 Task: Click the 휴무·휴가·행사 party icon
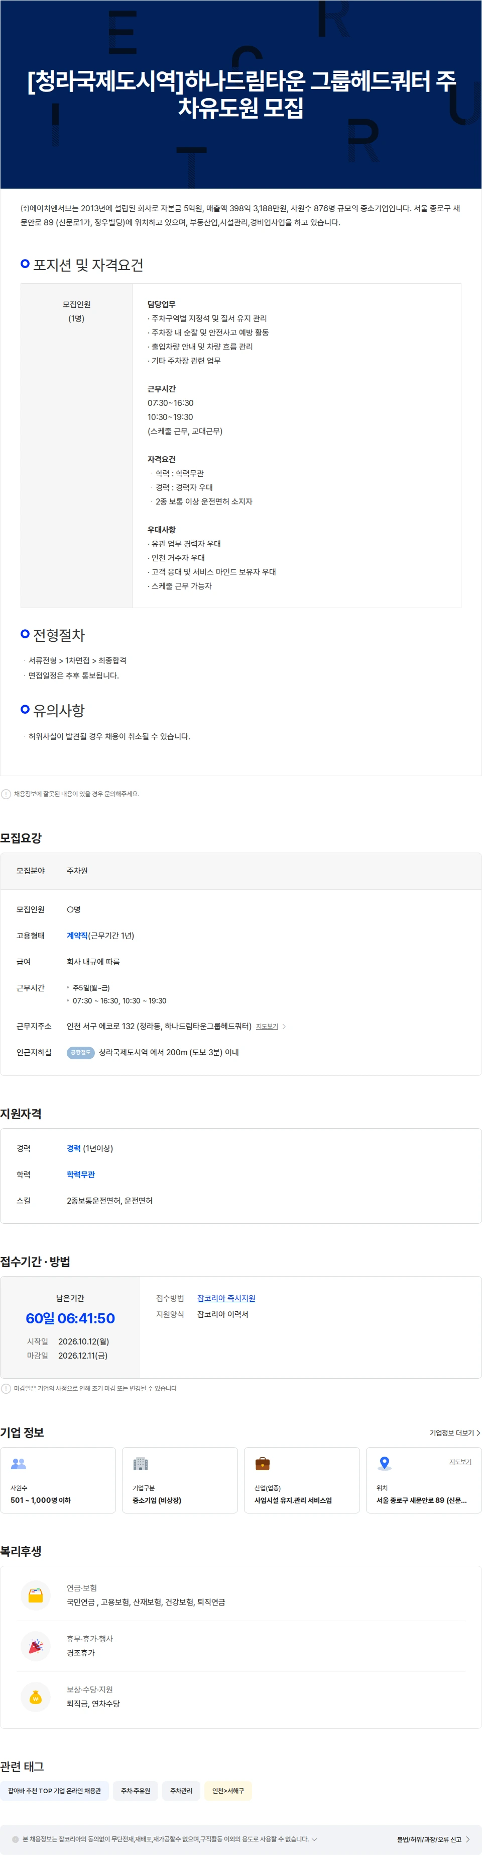[35, 1646]
